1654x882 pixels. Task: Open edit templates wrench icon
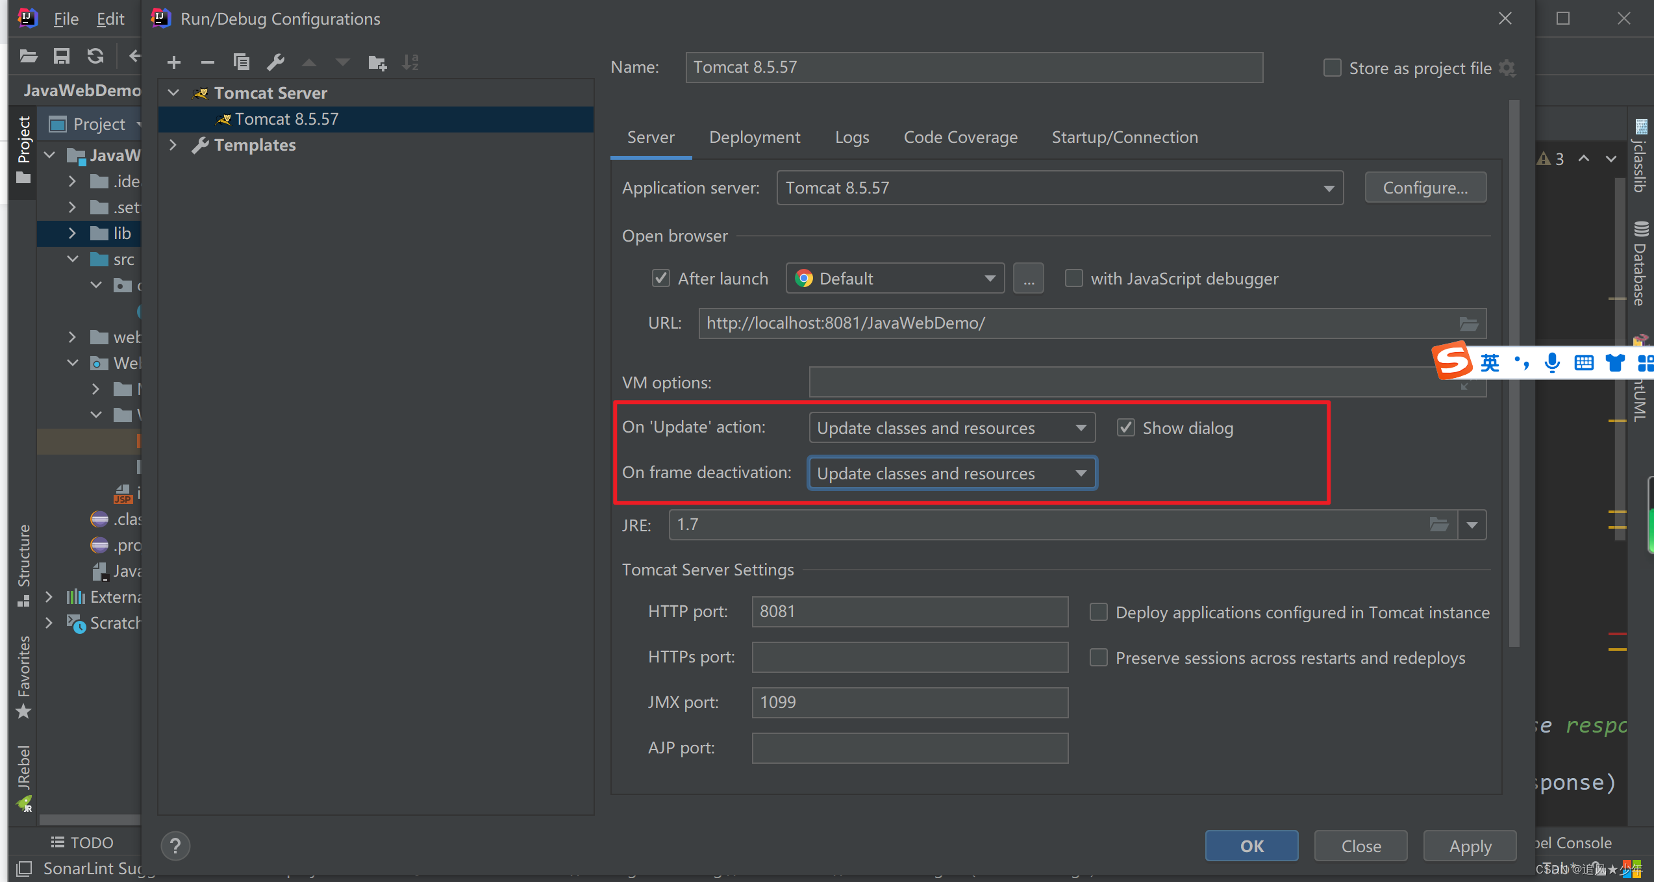[x=275, y=62]
